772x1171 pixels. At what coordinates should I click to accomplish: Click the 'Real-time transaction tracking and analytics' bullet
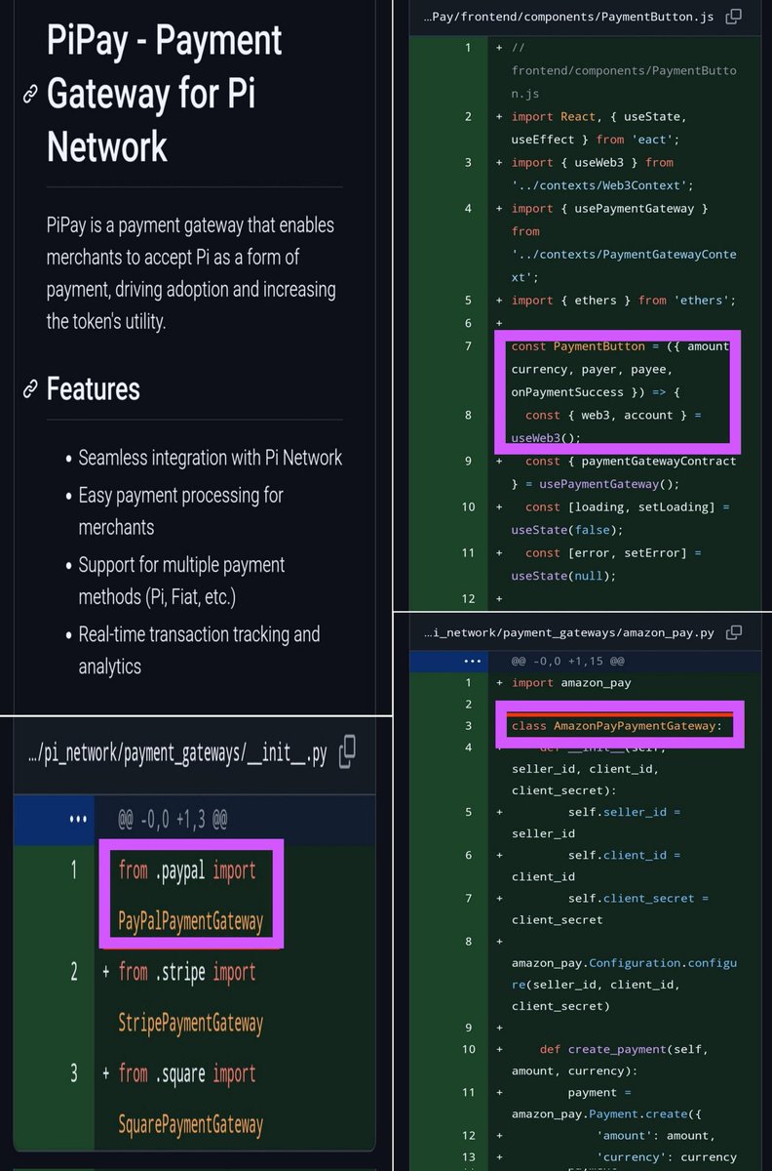click(199, 650)
